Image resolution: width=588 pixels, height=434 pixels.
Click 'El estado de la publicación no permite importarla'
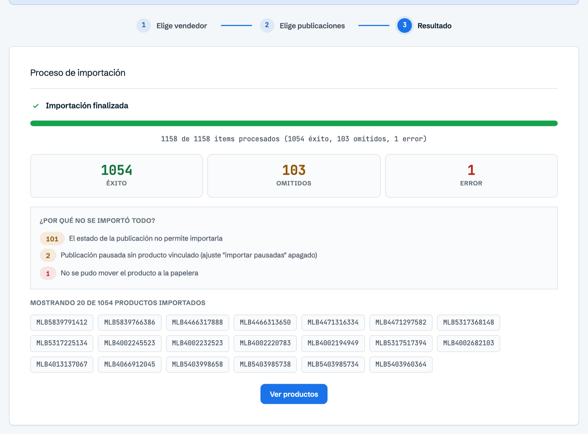tap(146, 238)
